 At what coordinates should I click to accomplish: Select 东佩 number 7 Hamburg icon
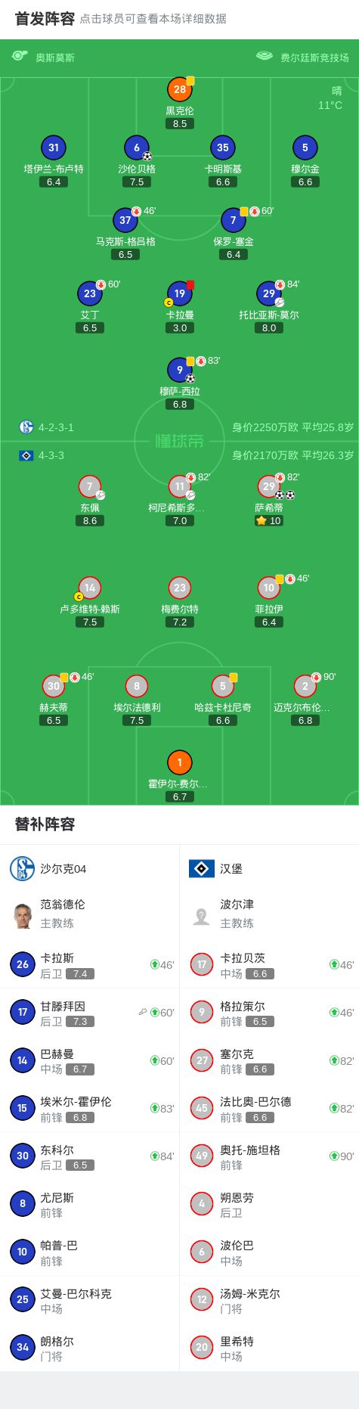[x=90, y=486]
